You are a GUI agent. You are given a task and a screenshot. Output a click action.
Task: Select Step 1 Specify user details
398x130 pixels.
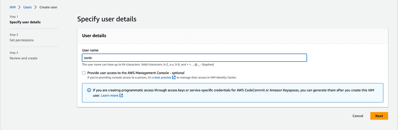click(x=25, y=22)
